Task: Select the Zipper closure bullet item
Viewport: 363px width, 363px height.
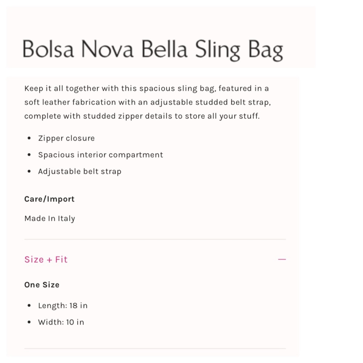Action: [x=66, y=138]
